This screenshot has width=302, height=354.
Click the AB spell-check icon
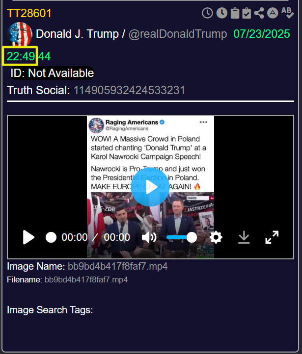click(x=288, y=13)
